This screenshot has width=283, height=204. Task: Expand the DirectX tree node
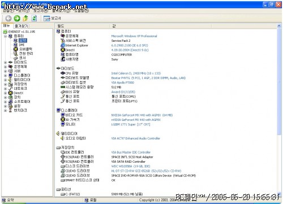pyautogui.click(x=5, y=93)
